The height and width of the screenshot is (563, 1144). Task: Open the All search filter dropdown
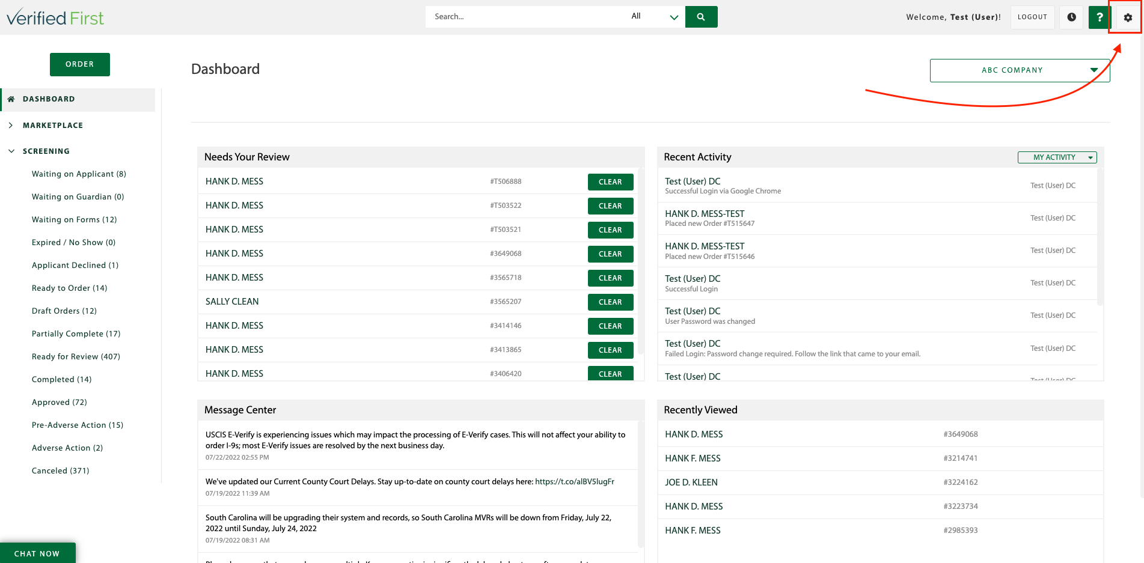(655, 17)
